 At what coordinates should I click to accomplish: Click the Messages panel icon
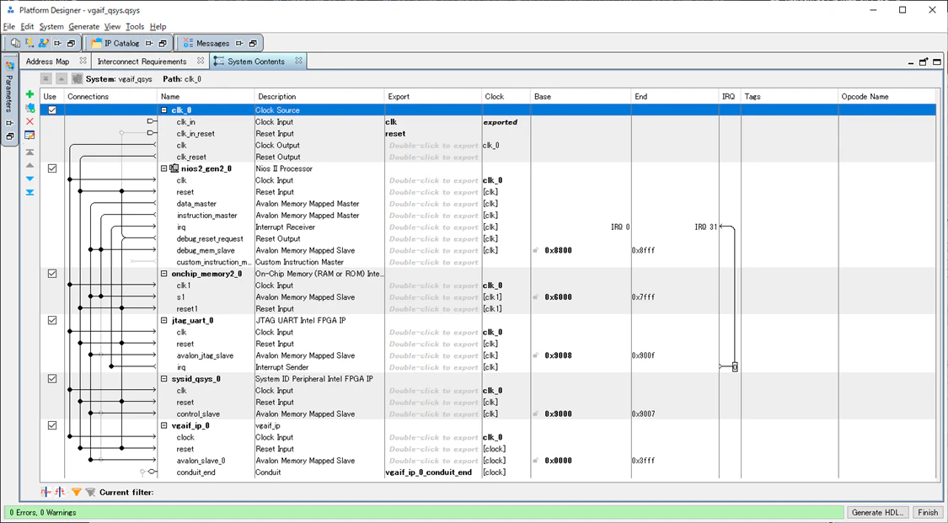[x=188, y=43]
